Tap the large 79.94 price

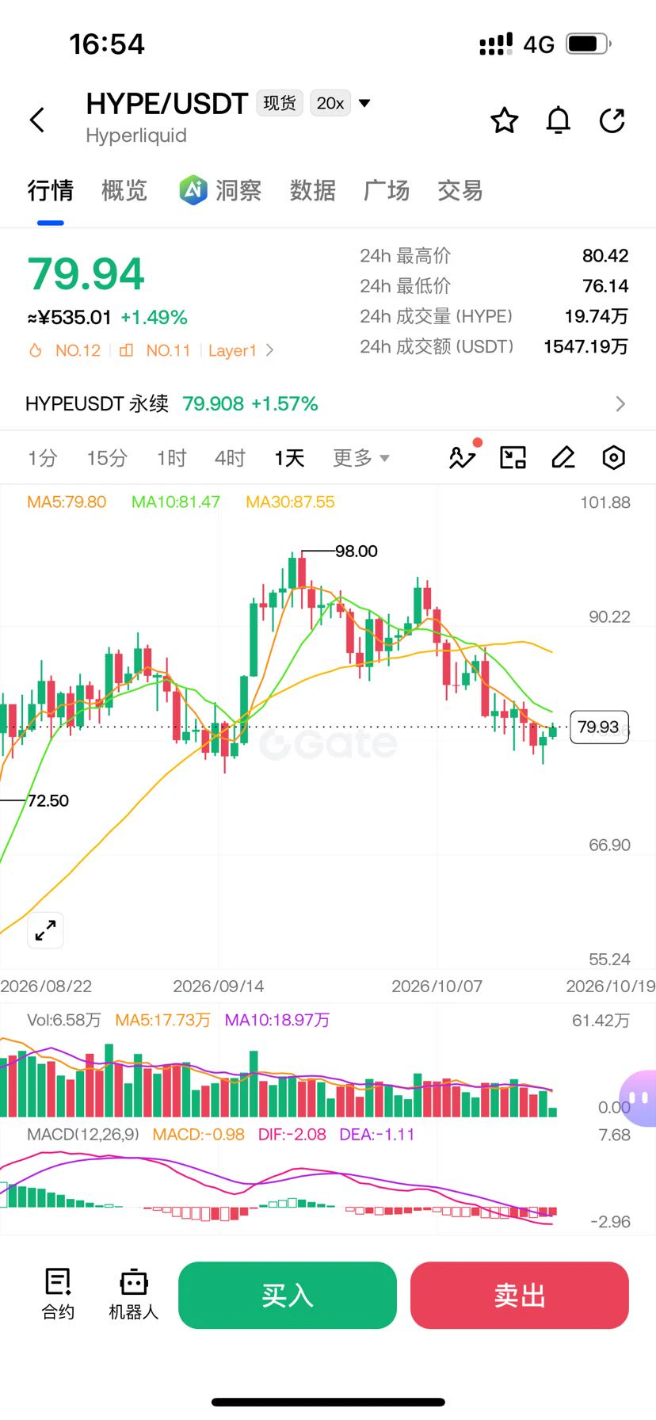click(x=86, y=274)
